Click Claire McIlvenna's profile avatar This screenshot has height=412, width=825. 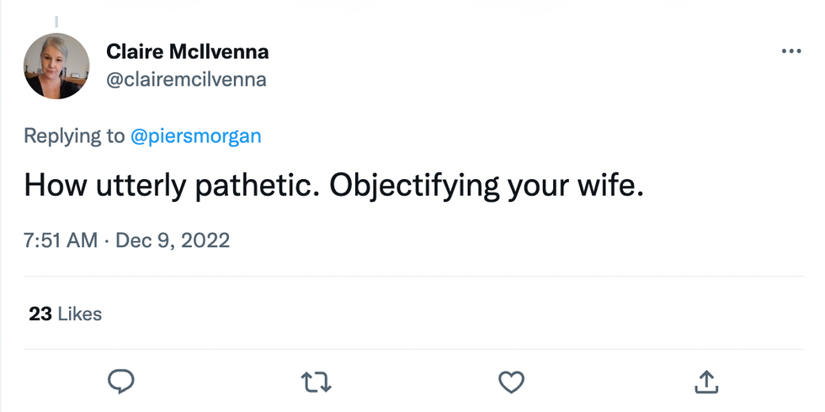click(57, 66)
